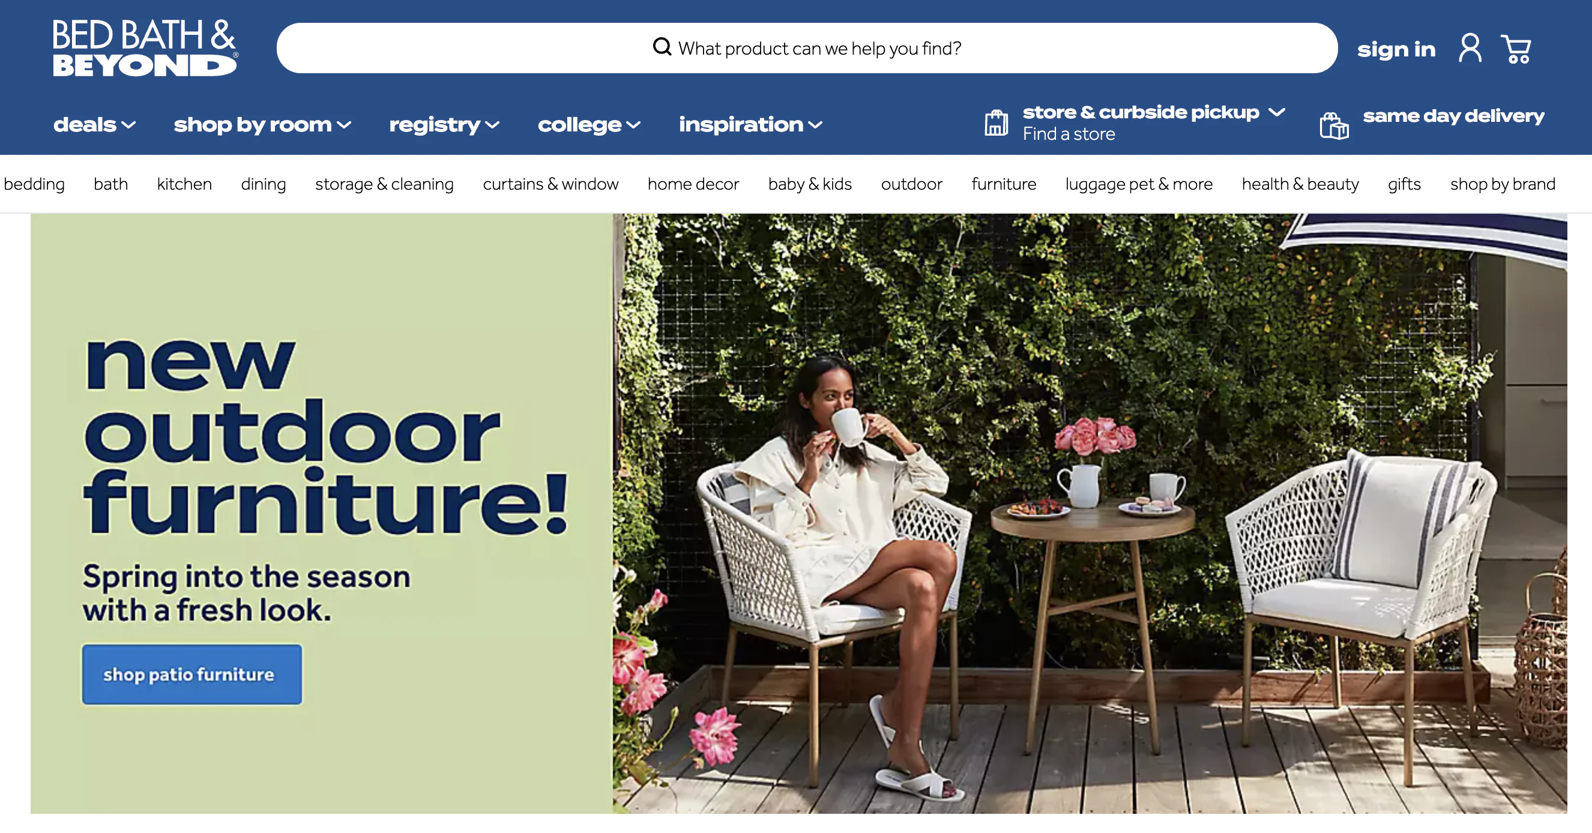Expand store & curbside pickup chevron
Image resolution: width=1592 pixels, height=833 pixels.
pos(1277,112)
